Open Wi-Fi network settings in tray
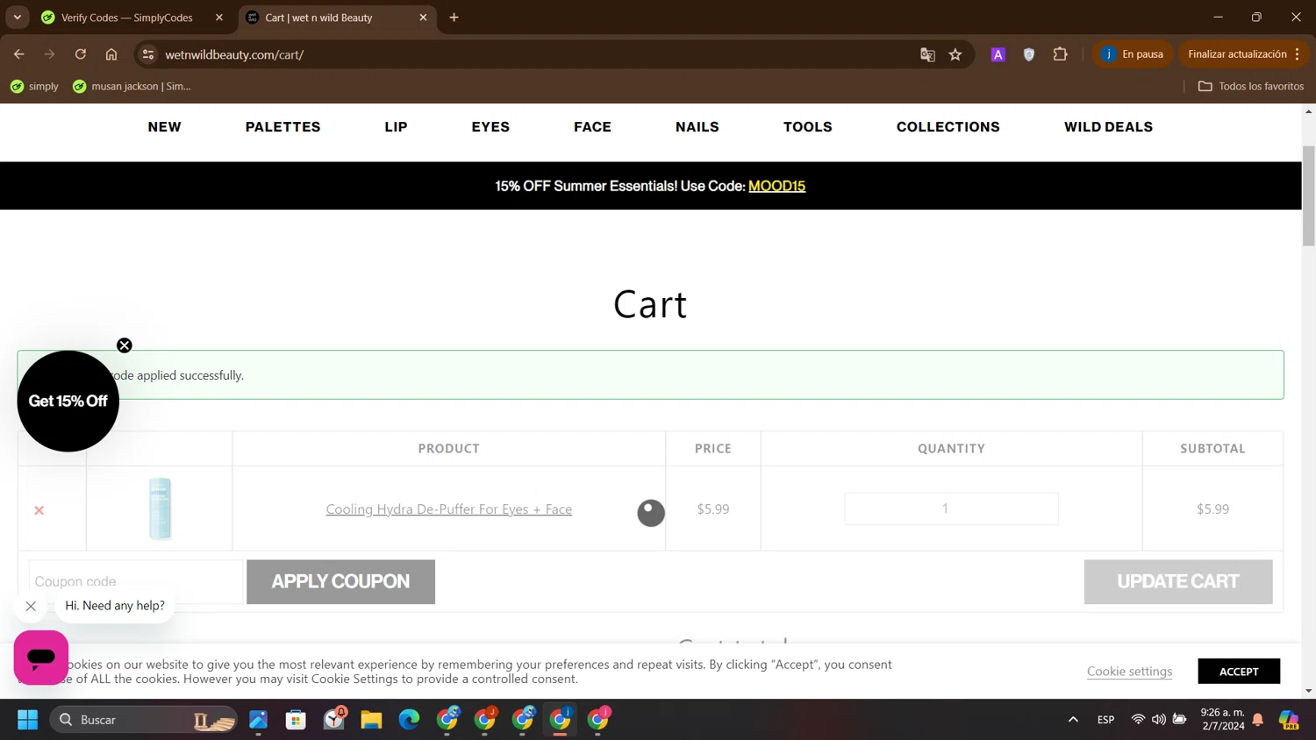This screenshot has width=1316, height=740. [x=1138, y=720]
